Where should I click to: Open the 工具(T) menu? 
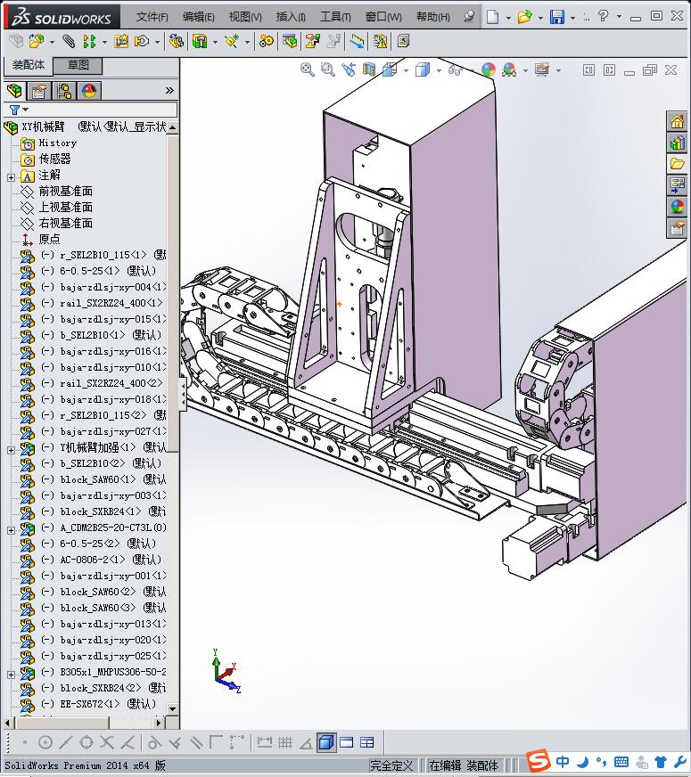(x=335, y=17)
